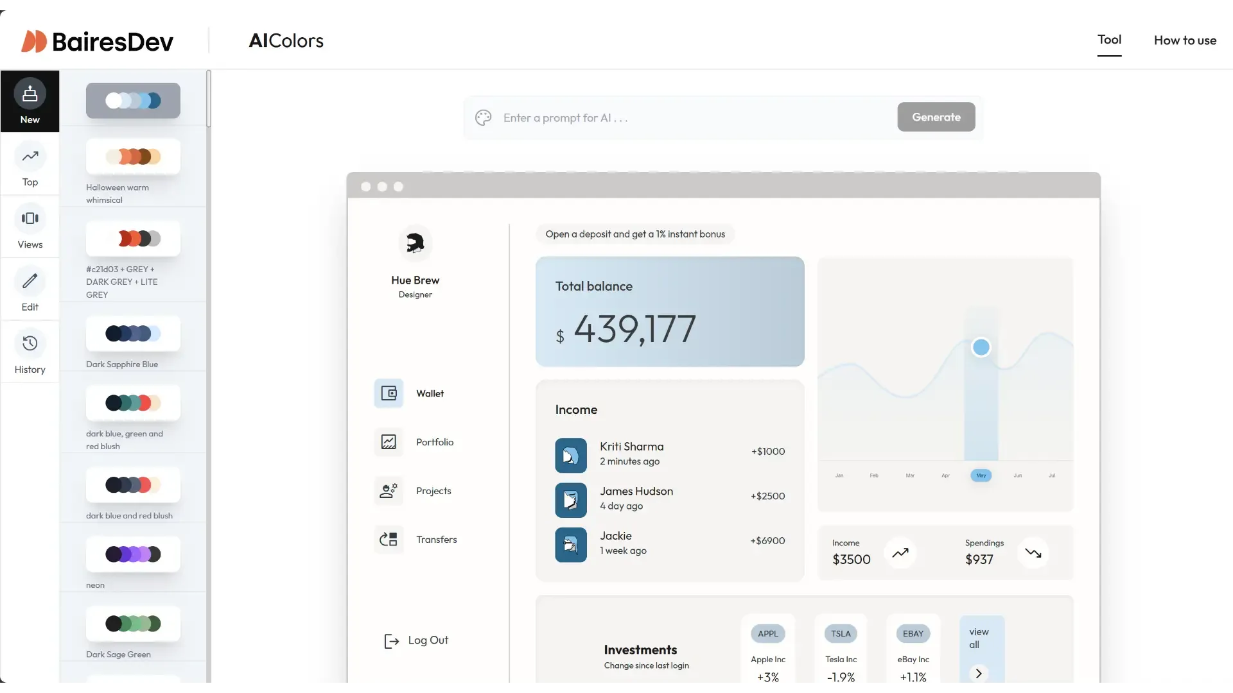
Task: Select the dark blue, green and red blush palette
Action: click(133, 403)
